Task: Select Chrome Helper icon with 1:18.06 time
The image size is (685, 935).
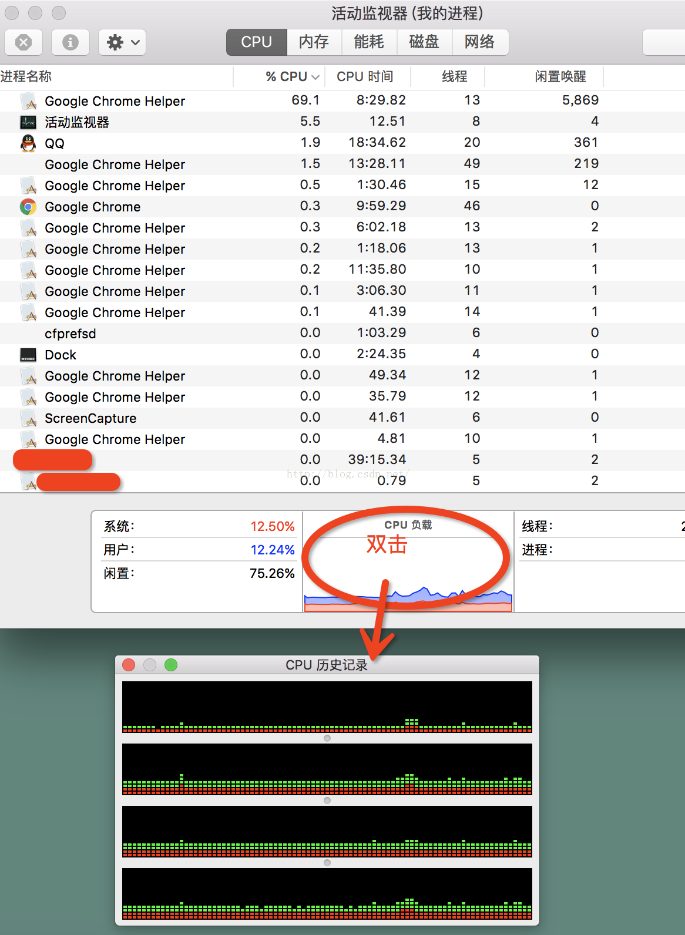Action: [28, 249]
